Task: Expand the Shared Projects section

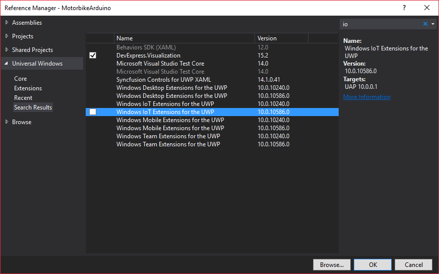Action: (x=7, y=50)
